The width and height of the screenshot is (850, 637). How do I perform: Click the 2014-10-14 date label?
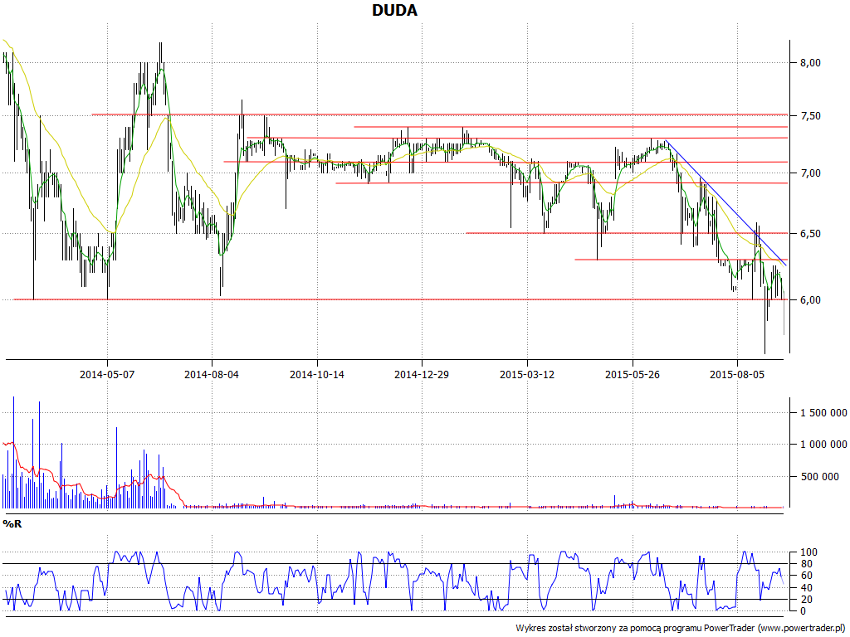(317, 374)
